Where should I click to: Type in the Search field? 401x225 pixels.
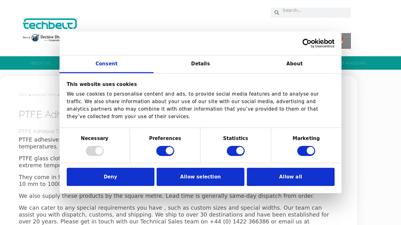click(x=315, y=10)
